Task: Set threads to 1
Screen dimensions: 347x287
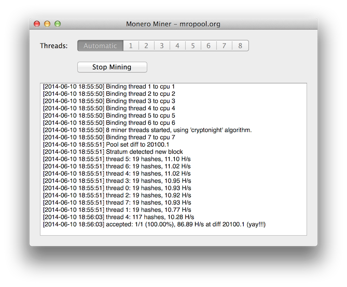Action: [131, 46]
